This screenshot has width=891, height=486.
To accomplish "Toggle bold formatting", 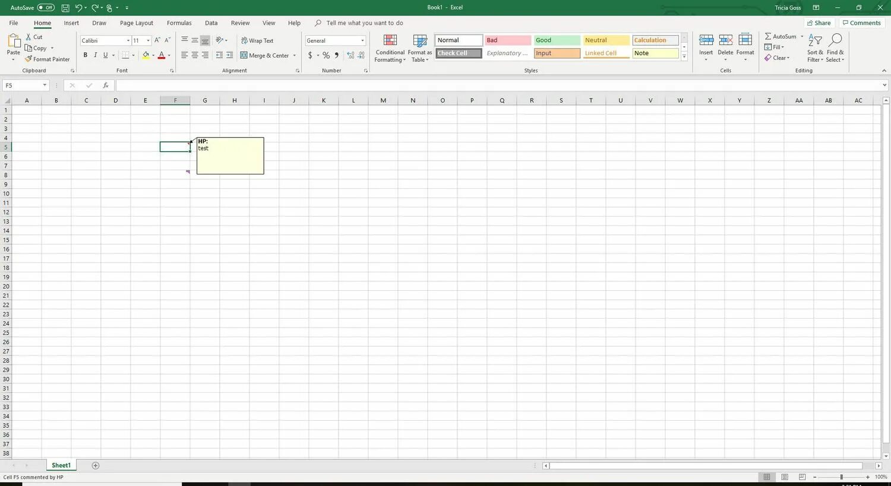I will click(x=85, y=55).
